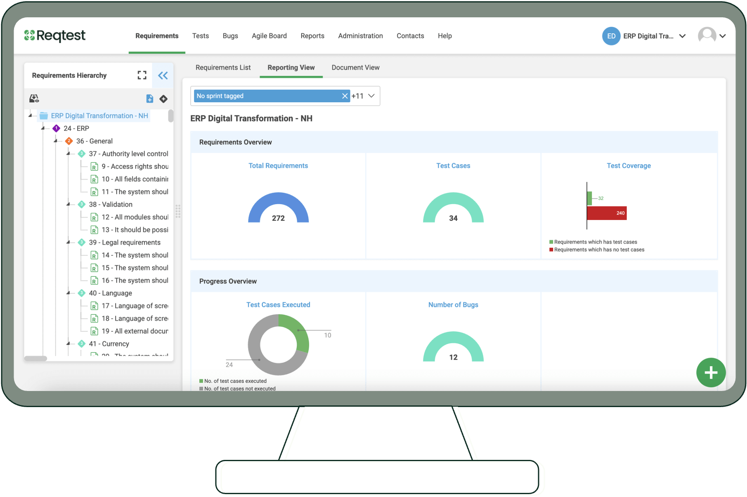
Task: Open the Tests menu
Action: pyautogui.click(x=201, y=36)
